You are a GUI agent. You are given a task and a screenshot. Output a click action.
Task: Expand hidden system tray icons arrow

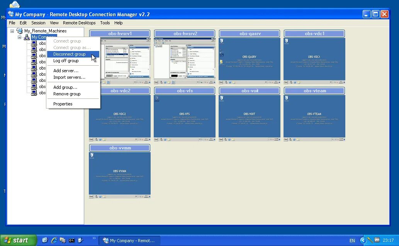point(363,240)
